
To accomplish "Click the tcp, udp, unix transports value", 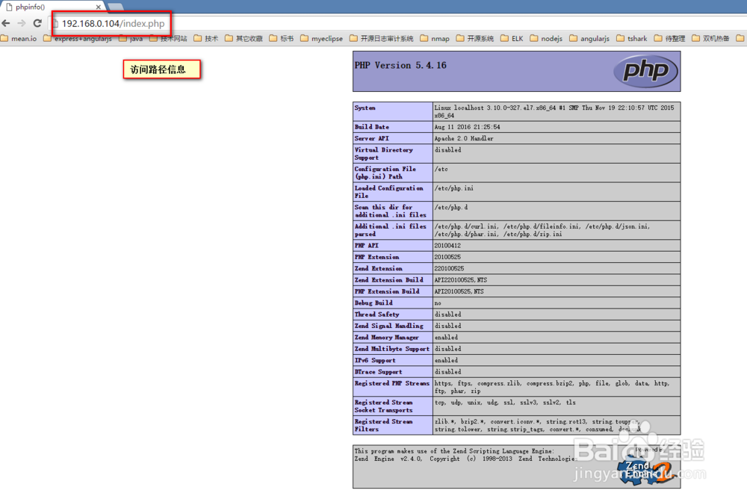I will pos(505,402).
